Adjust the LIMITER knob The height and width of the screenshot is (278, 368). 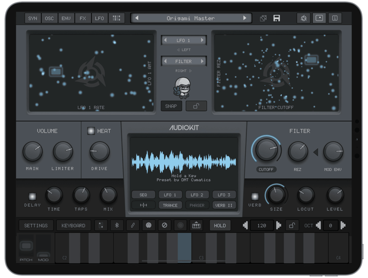(x=63, y=151)
